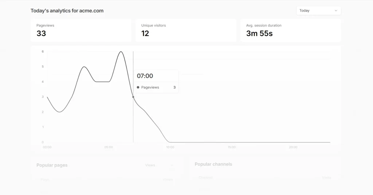
Task: Click the 15:00 x-axis label
Action: (232, 147)
